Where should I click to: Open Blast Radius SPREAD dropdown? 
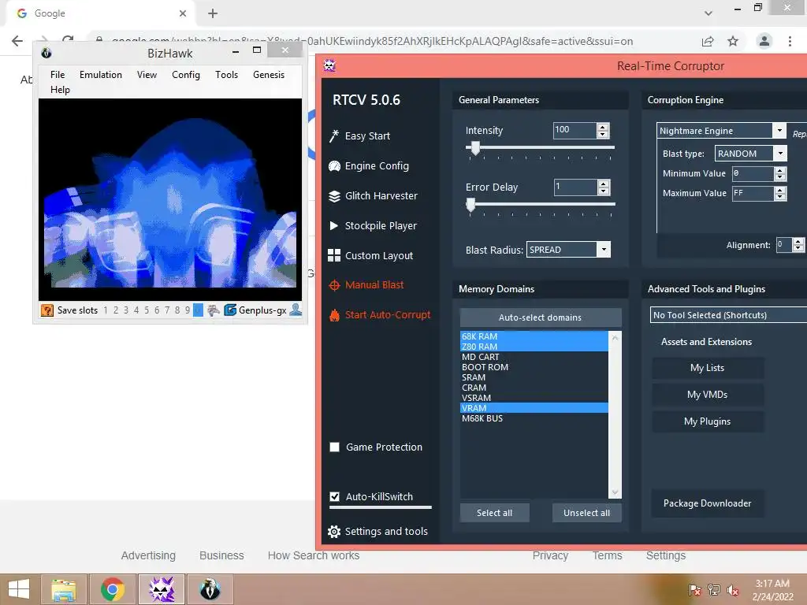pyautogui.click(x=604, y=250)
